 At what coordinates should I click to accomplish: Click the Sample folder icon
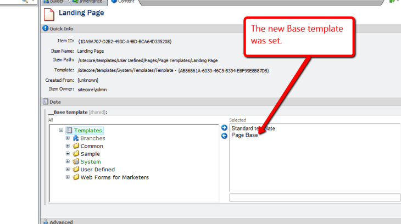pos(76,154)
